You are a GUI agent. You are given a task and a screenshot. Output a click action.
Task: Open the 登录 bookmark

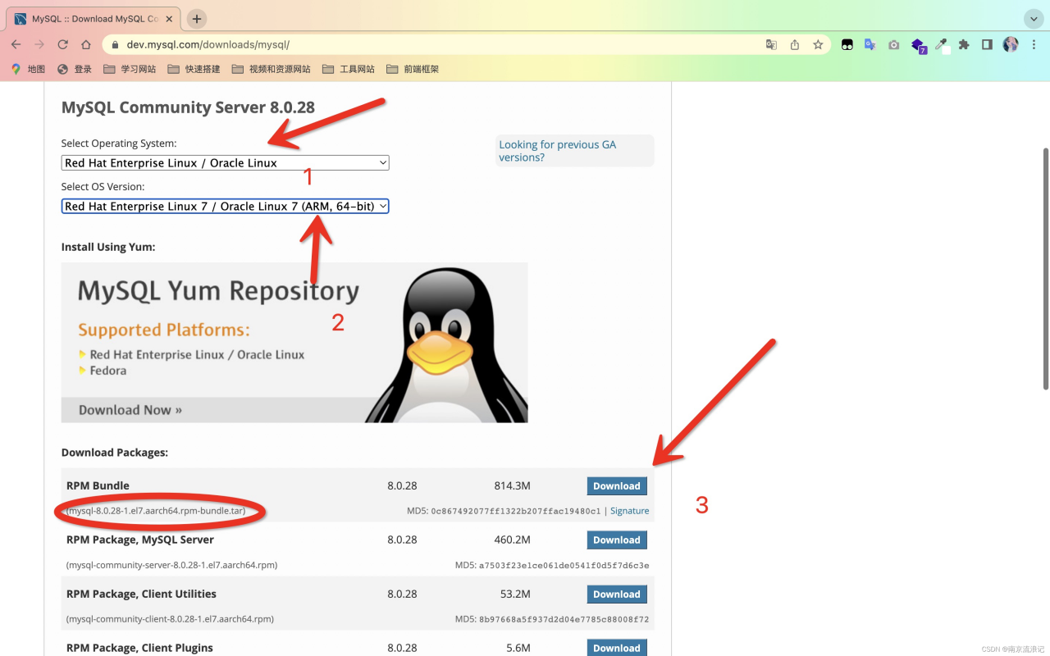75,69
